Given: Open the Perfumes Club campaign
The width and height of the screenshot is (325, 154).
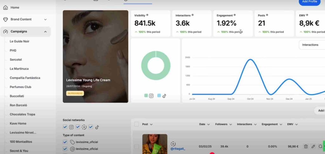Looking at the screenshot, I should pyautogui.click(x=20, y=87).
